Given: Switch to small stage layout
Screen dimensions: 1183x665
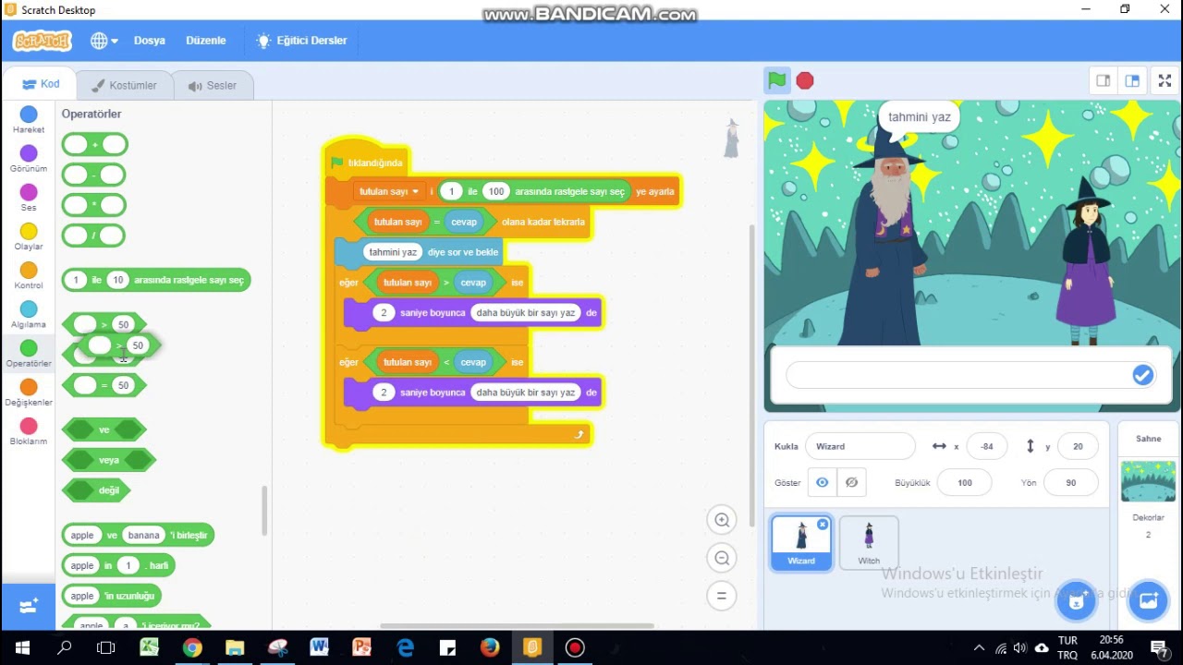Looking at the screenshot, I should [x=1104, y=81].
